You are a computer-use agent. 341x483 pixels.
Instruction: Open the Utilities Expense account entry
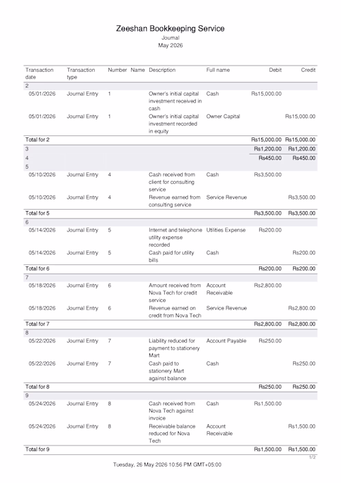pyautogui.click(x=226, y=230)
